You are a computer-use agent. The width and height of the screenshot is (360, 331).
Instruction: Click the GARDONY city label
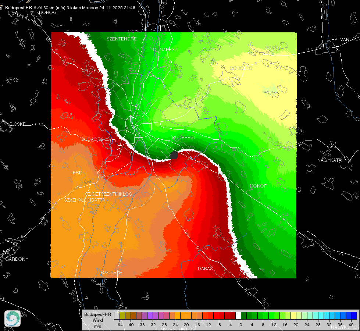17,259
